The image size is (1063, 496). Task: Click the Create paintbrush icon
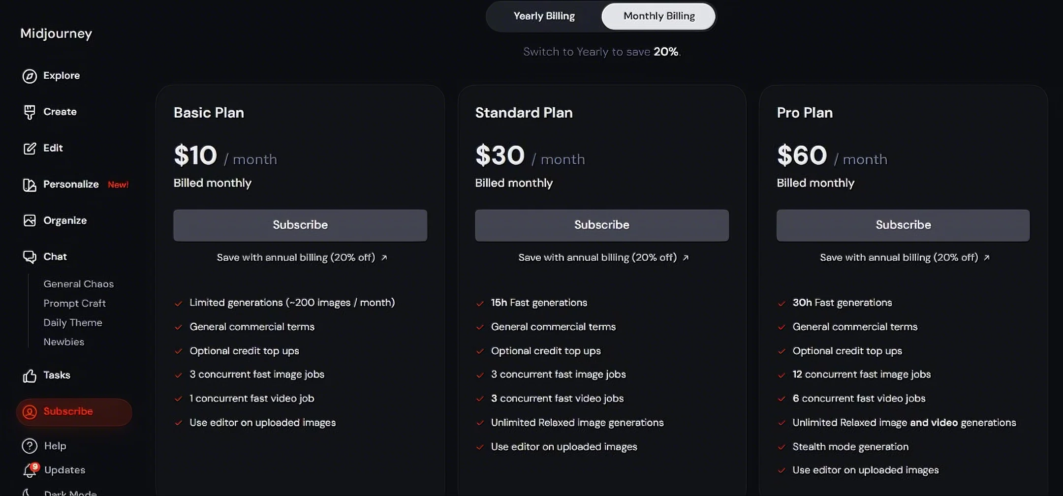(30, 112)
